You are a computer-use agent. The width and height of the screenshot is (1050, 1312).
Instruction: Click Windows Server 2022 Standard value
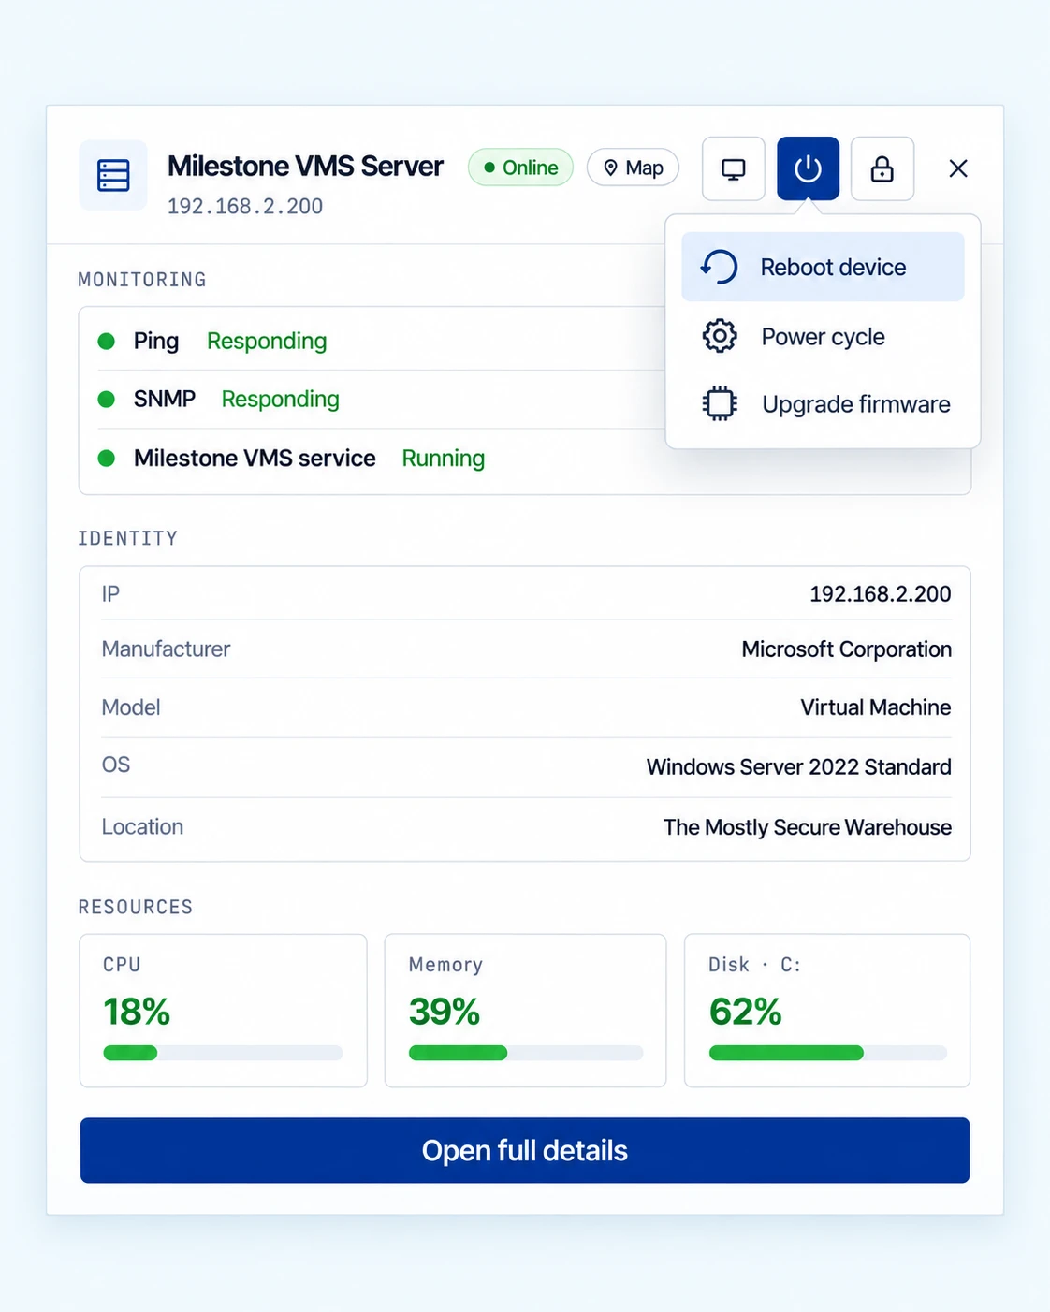pyautogui.click(x=798, y=767)
